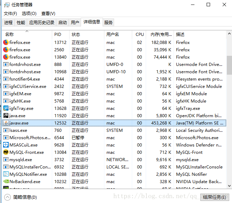Click the fontdrvhost.exe icon for PID 10968
The image size is (232, 203).
pyautogui.click(x=6, y=72)
